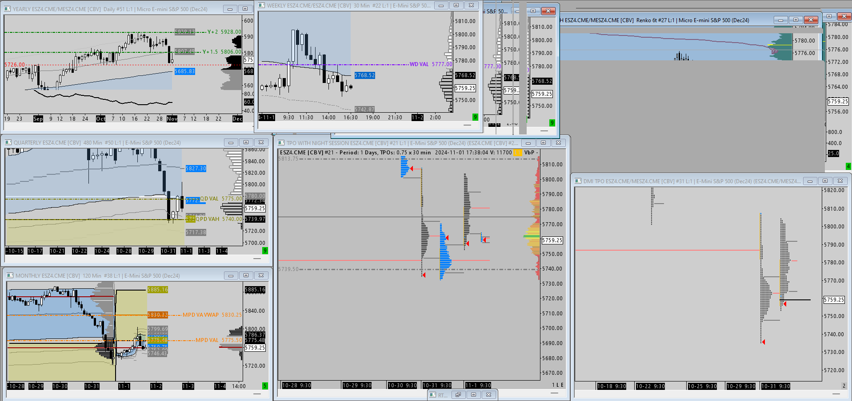This screenshot has width=852, height=401.
Task: Click the DMI TPO window's title bar icon
Action: [578, 181]
